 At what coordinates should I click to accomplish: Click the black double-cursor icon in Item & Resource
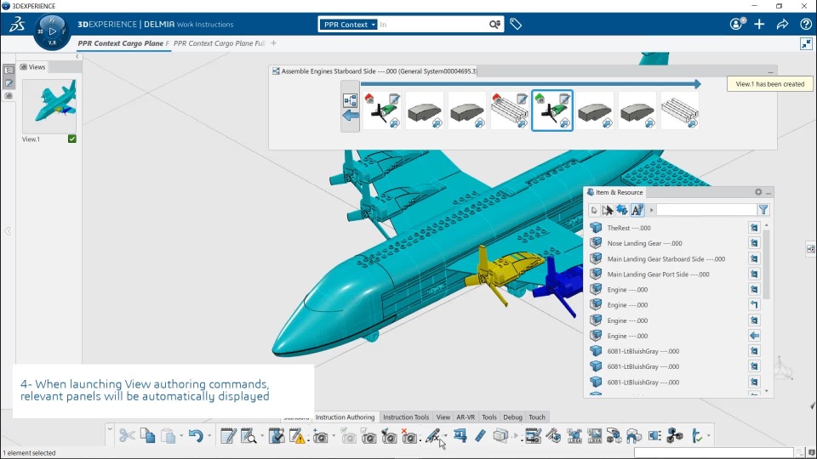(608, 210)
